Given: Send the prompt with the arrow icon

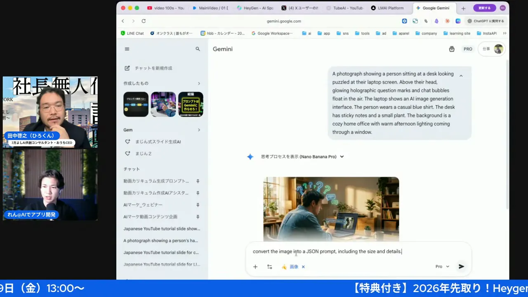Looking at the screenshot, I should pyautogui.click(x=461, y=266).
